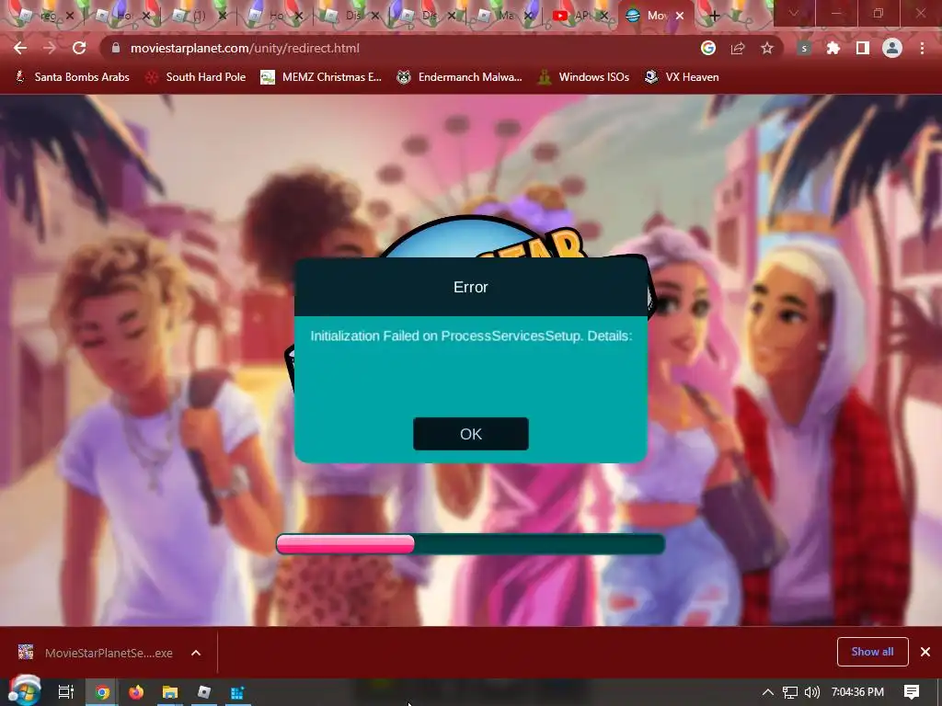
Task: Show hidden system tray icons
Action: point(768,692)
